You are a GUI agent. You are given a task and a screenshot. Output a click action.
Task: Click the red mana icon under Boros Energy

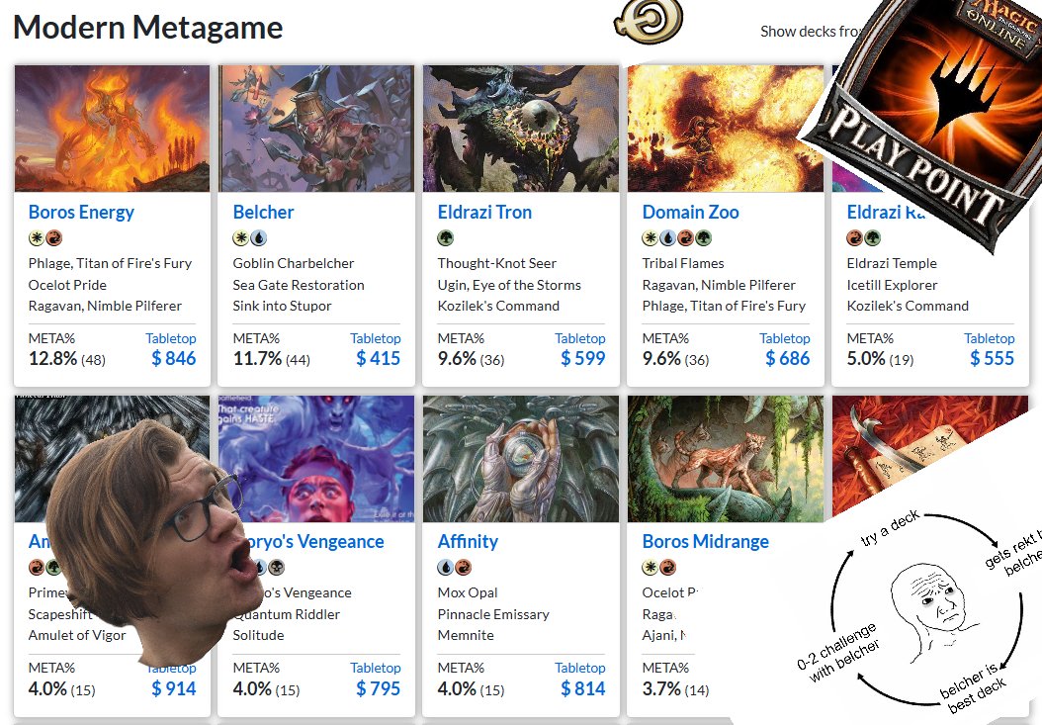pos(53,237)
